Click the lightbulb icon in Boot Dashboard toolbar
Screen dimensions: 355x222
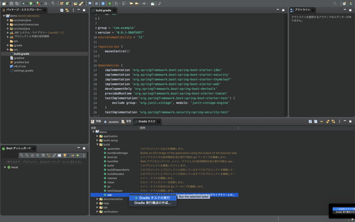click(x=65, y=155)
